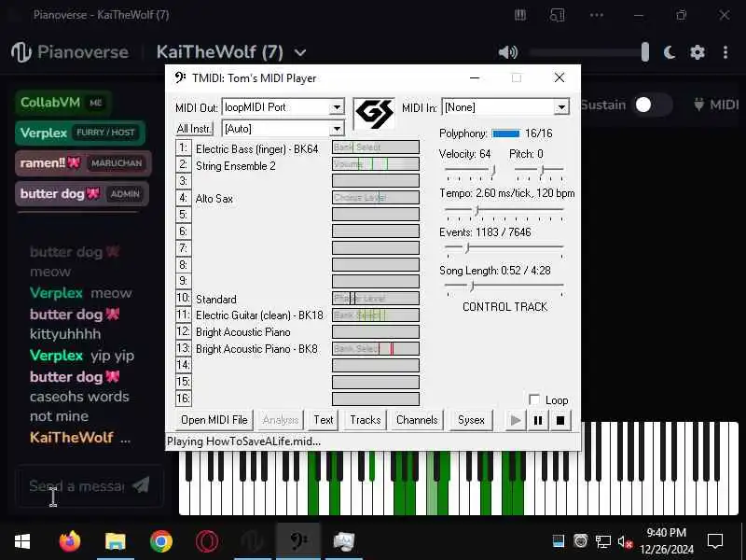Toggle channel 12 number button
The image size is (746, 560).
pos(183,331)
